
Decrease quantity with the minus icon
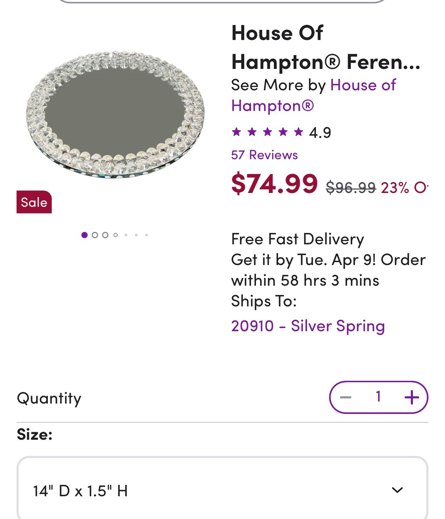coord(345,397)
